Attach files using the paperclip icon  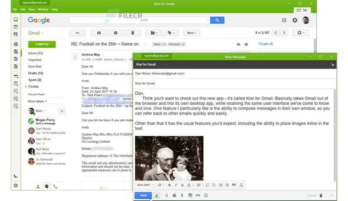coord(167,195)
